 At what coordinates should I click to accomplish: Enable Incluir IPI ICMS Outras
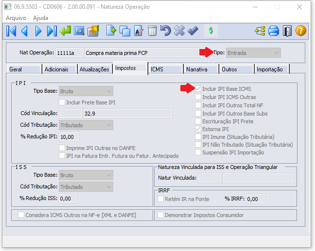pyautogui.click(x=198, y=97)
